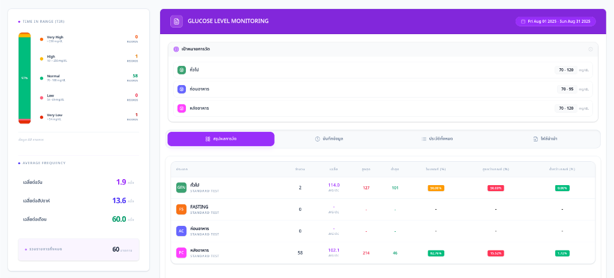
Task: Open the ประวัติทั้งหมด tab
Action: point(437,139)
